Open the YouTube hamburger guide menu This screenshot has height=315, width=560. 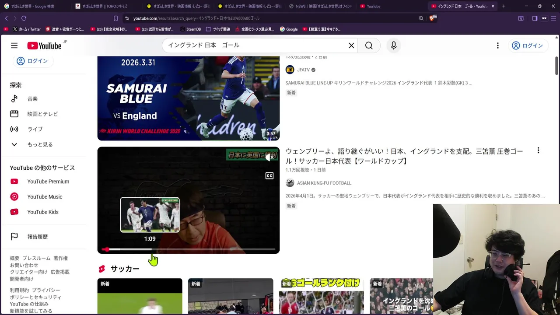coord(14,45)
